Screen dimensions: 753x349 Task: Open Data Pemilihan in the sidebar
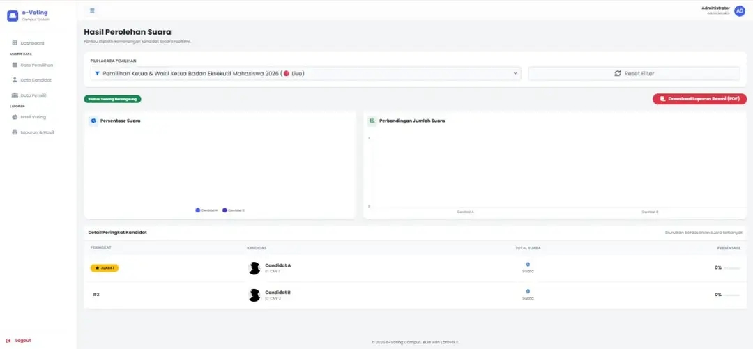coord(32,65)
